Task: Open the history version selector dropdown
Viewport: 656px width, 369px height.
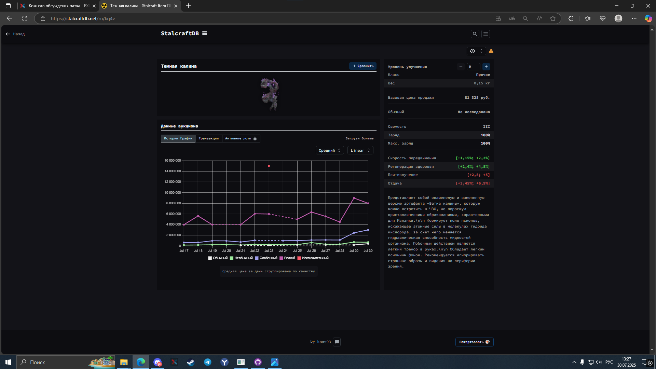Action: [x=476, y=51]
